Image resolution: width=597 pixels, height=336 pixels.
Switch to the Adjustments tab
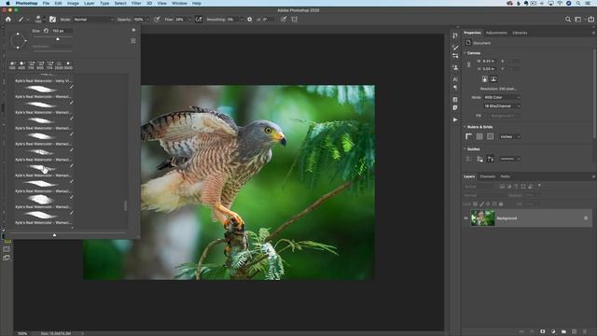496,33
